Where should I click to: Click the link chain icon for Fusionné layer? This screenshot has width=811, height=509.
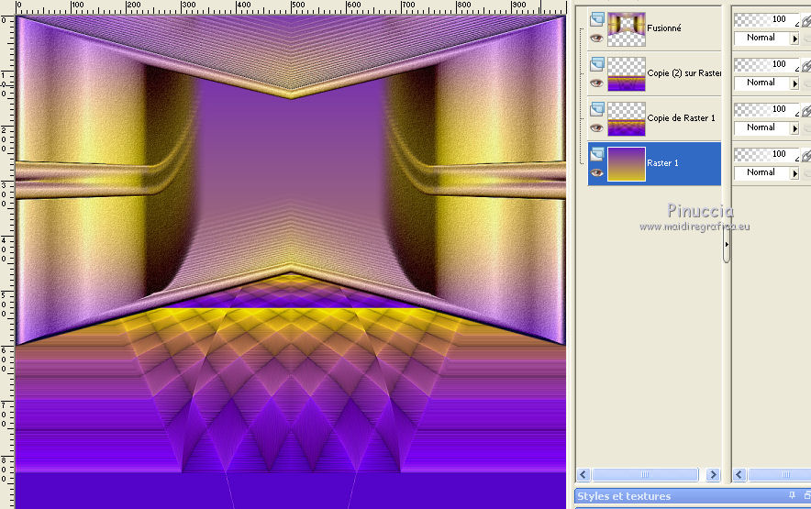click(805, 22)
